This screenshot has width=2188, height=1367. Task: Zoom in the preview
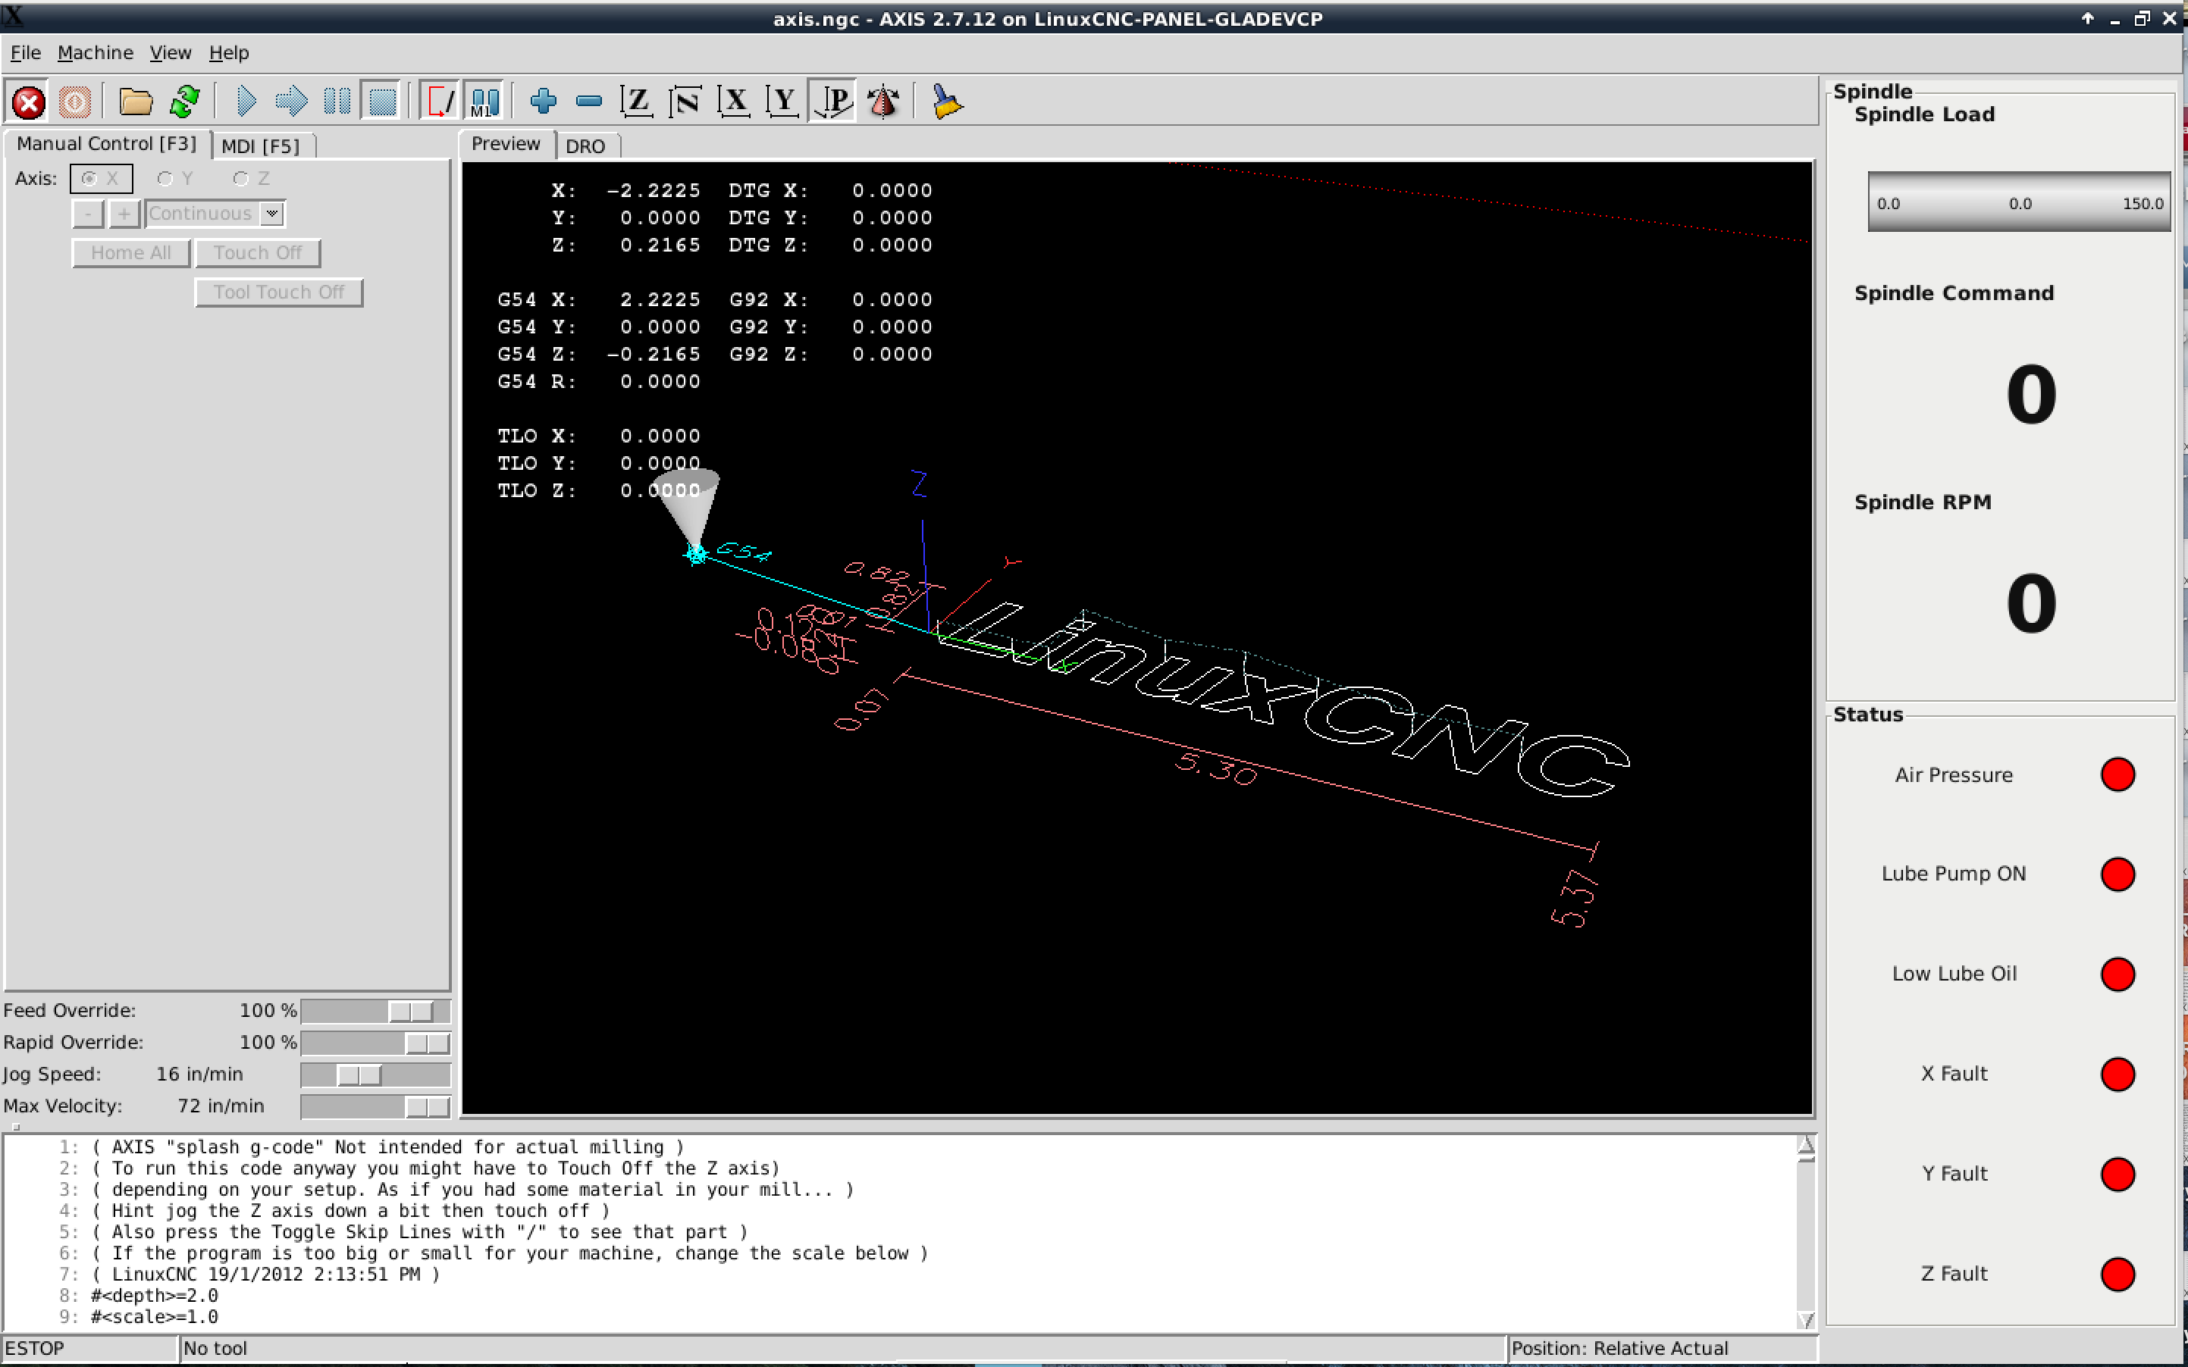544,102
